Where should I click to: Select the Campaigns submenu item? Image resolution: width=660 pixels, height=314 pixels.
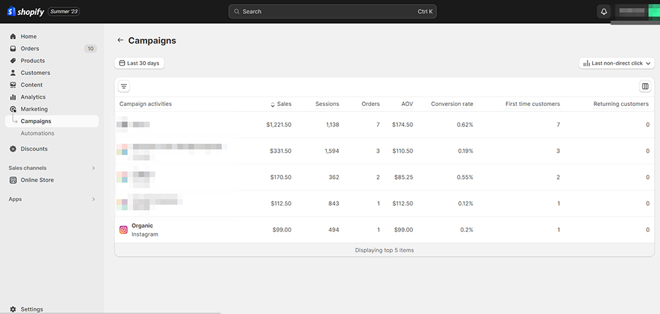point(52,121)
